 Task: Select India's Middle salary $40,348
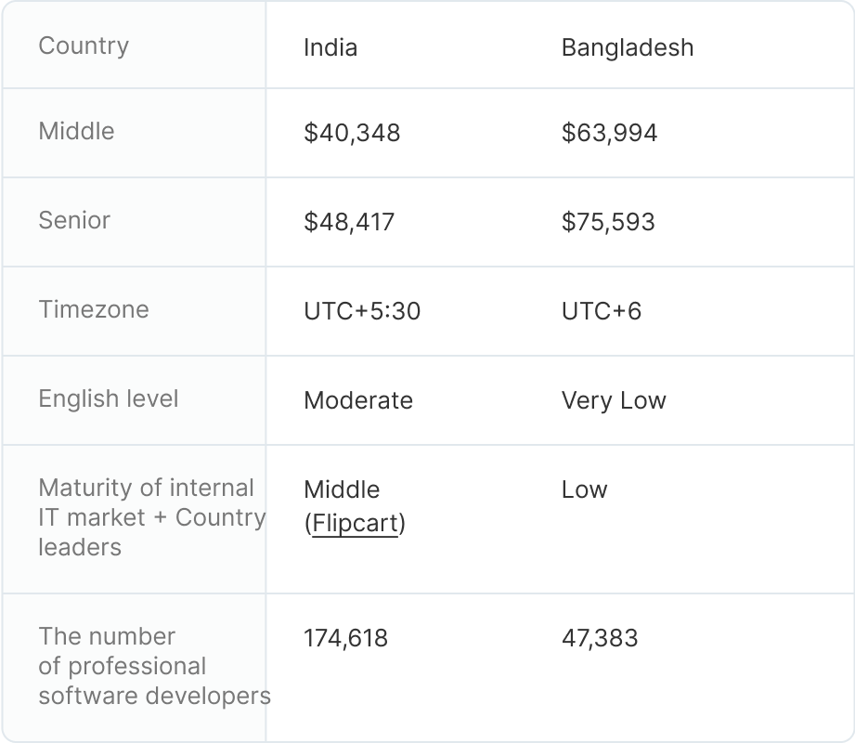pyautogui.click(x=352, y=133)
